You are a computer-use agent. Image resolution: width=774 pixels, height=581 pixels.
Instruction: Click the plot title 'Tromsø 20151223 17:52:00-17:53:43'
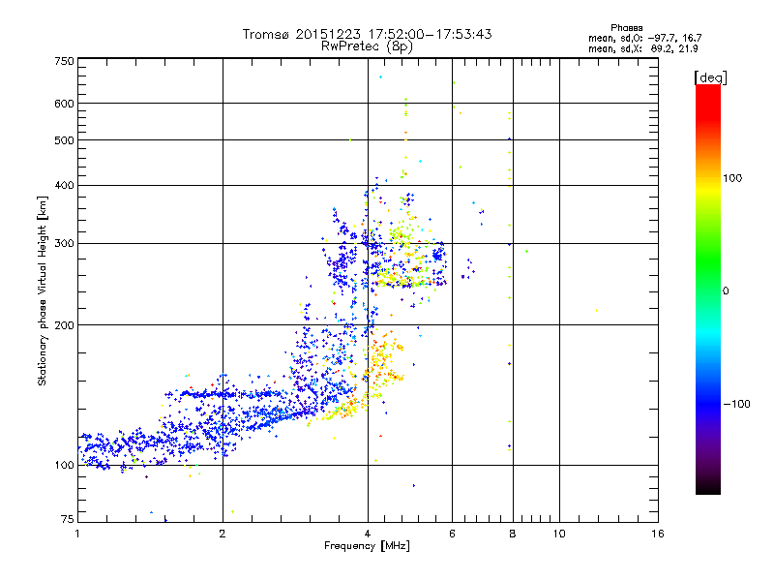(x=367, y=34)
